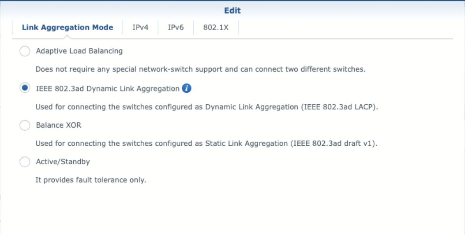Click the 'Does not require any special network-switch' description
This screenshot has width=465, height=235.
tap(200, 69)
